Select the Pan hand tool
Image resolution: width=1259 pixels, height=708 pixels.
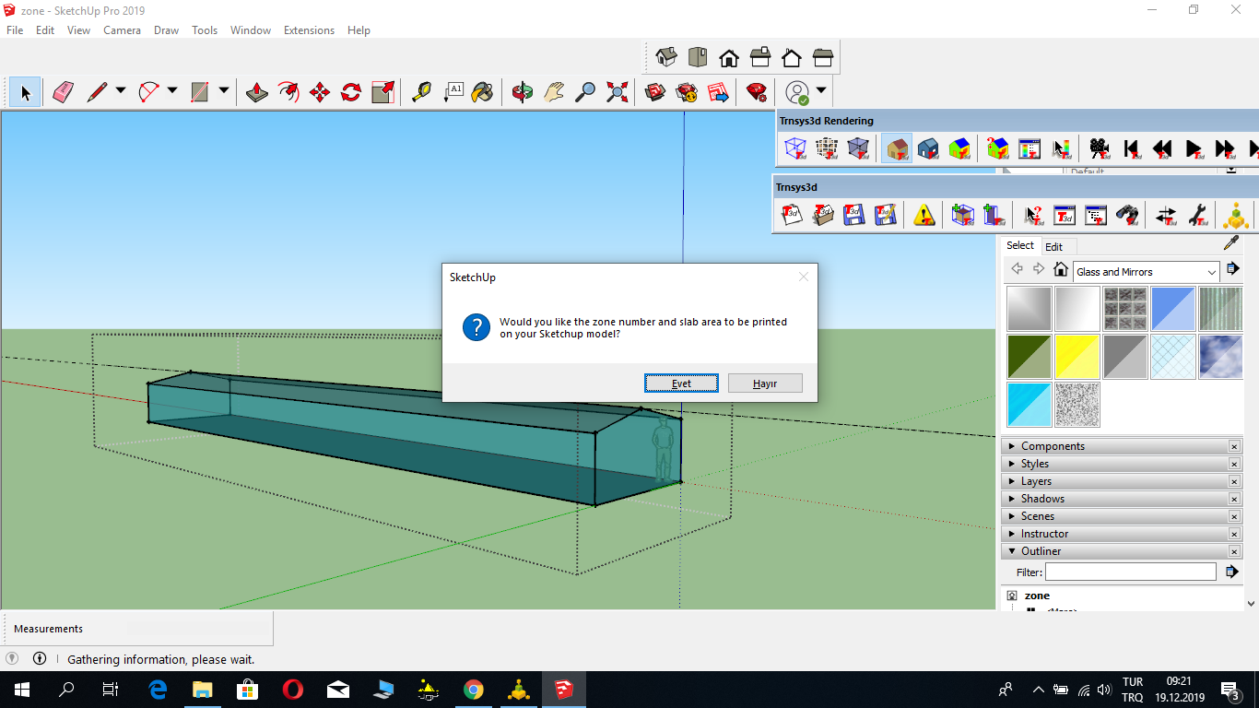point(554,92)
